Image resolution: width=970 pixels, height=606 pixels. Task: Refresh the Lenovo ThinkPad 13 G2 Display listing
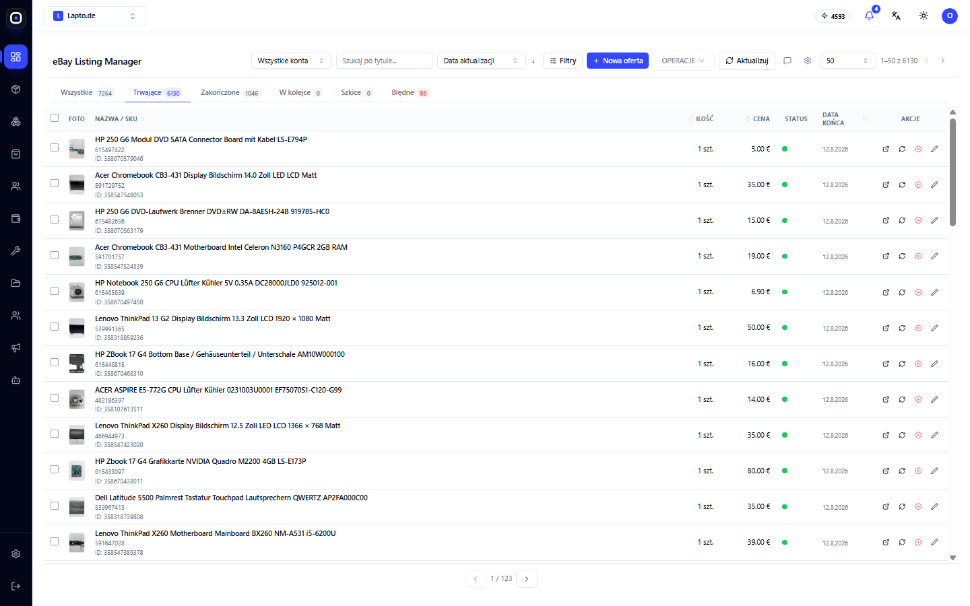click(x=902, y=329)
